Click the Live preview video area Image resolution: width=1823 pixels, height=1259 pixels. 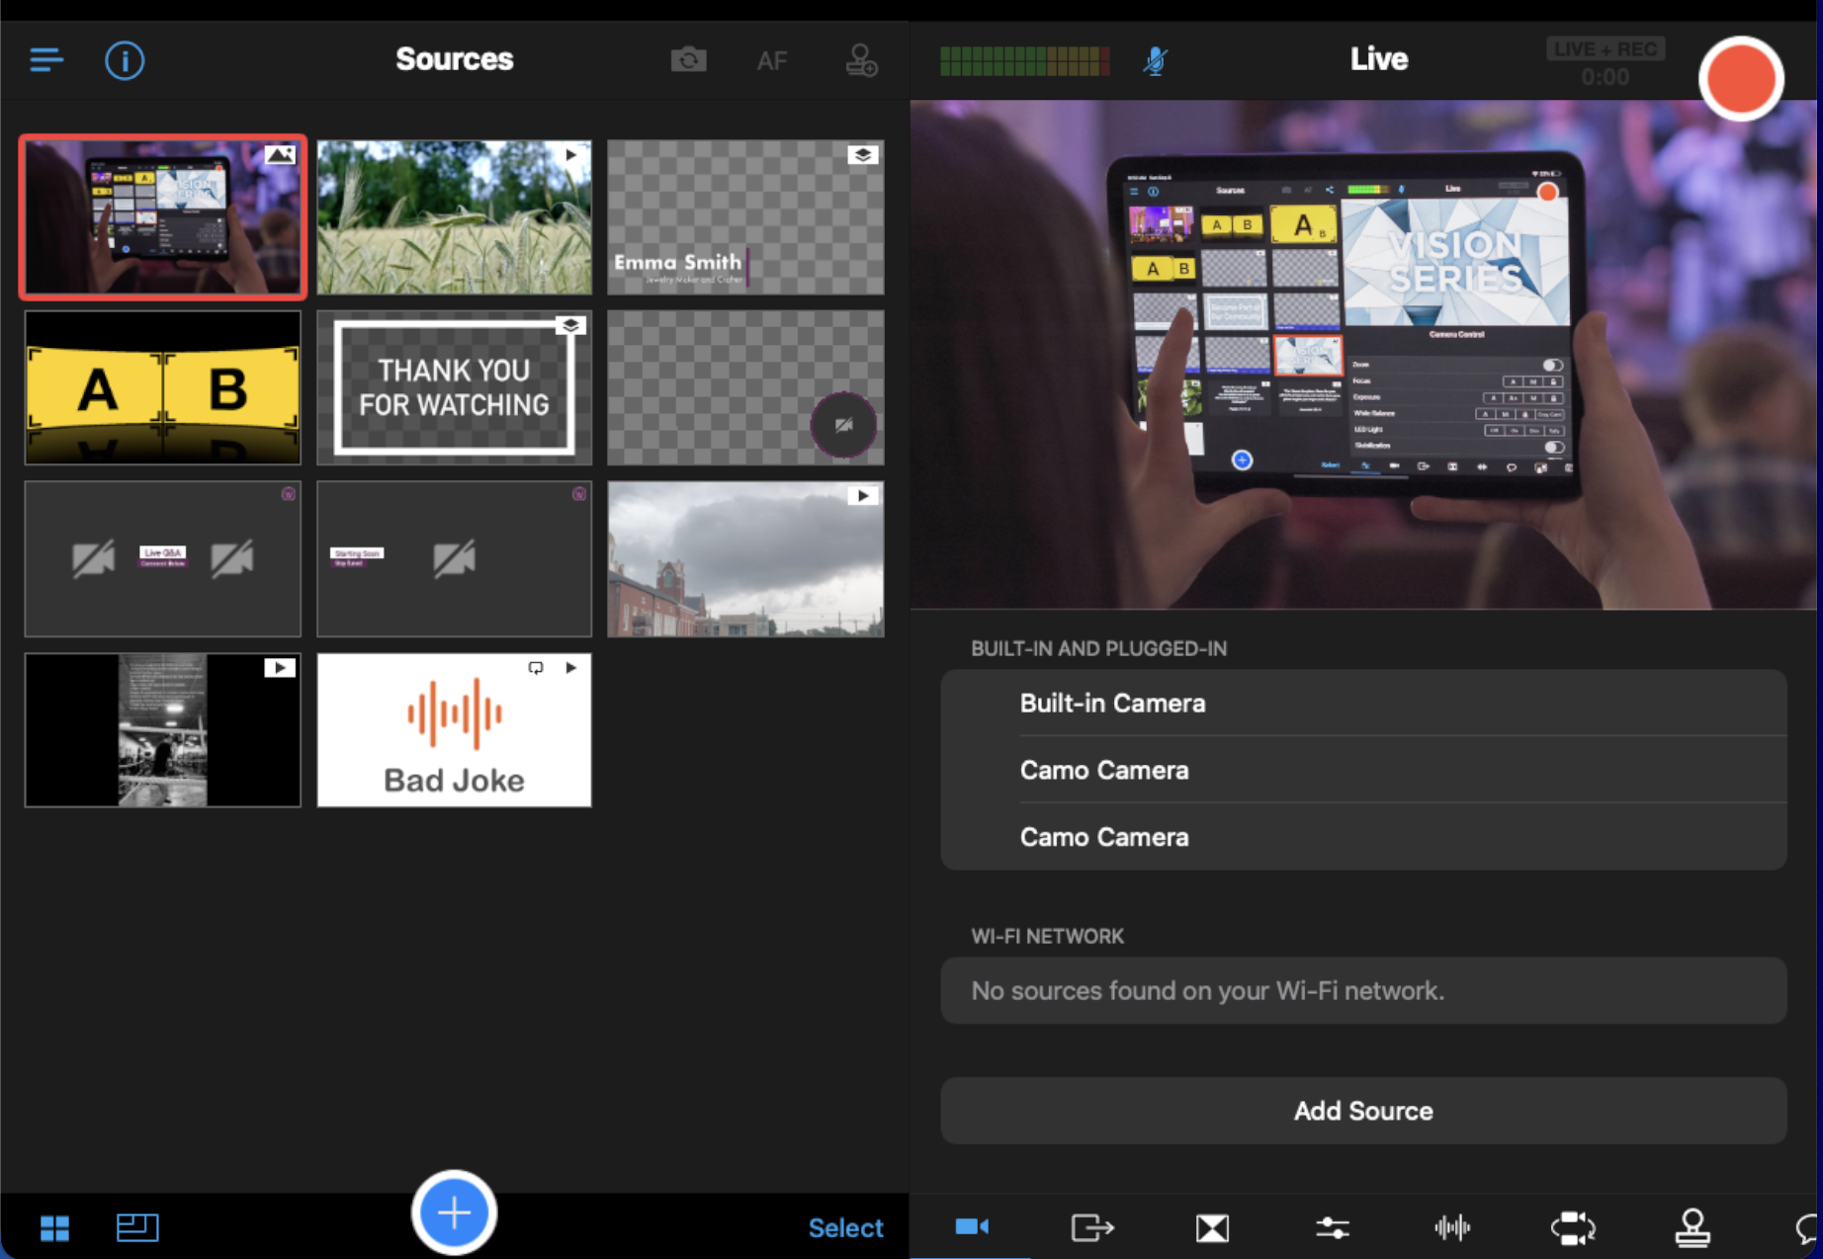pos(1363,355)
